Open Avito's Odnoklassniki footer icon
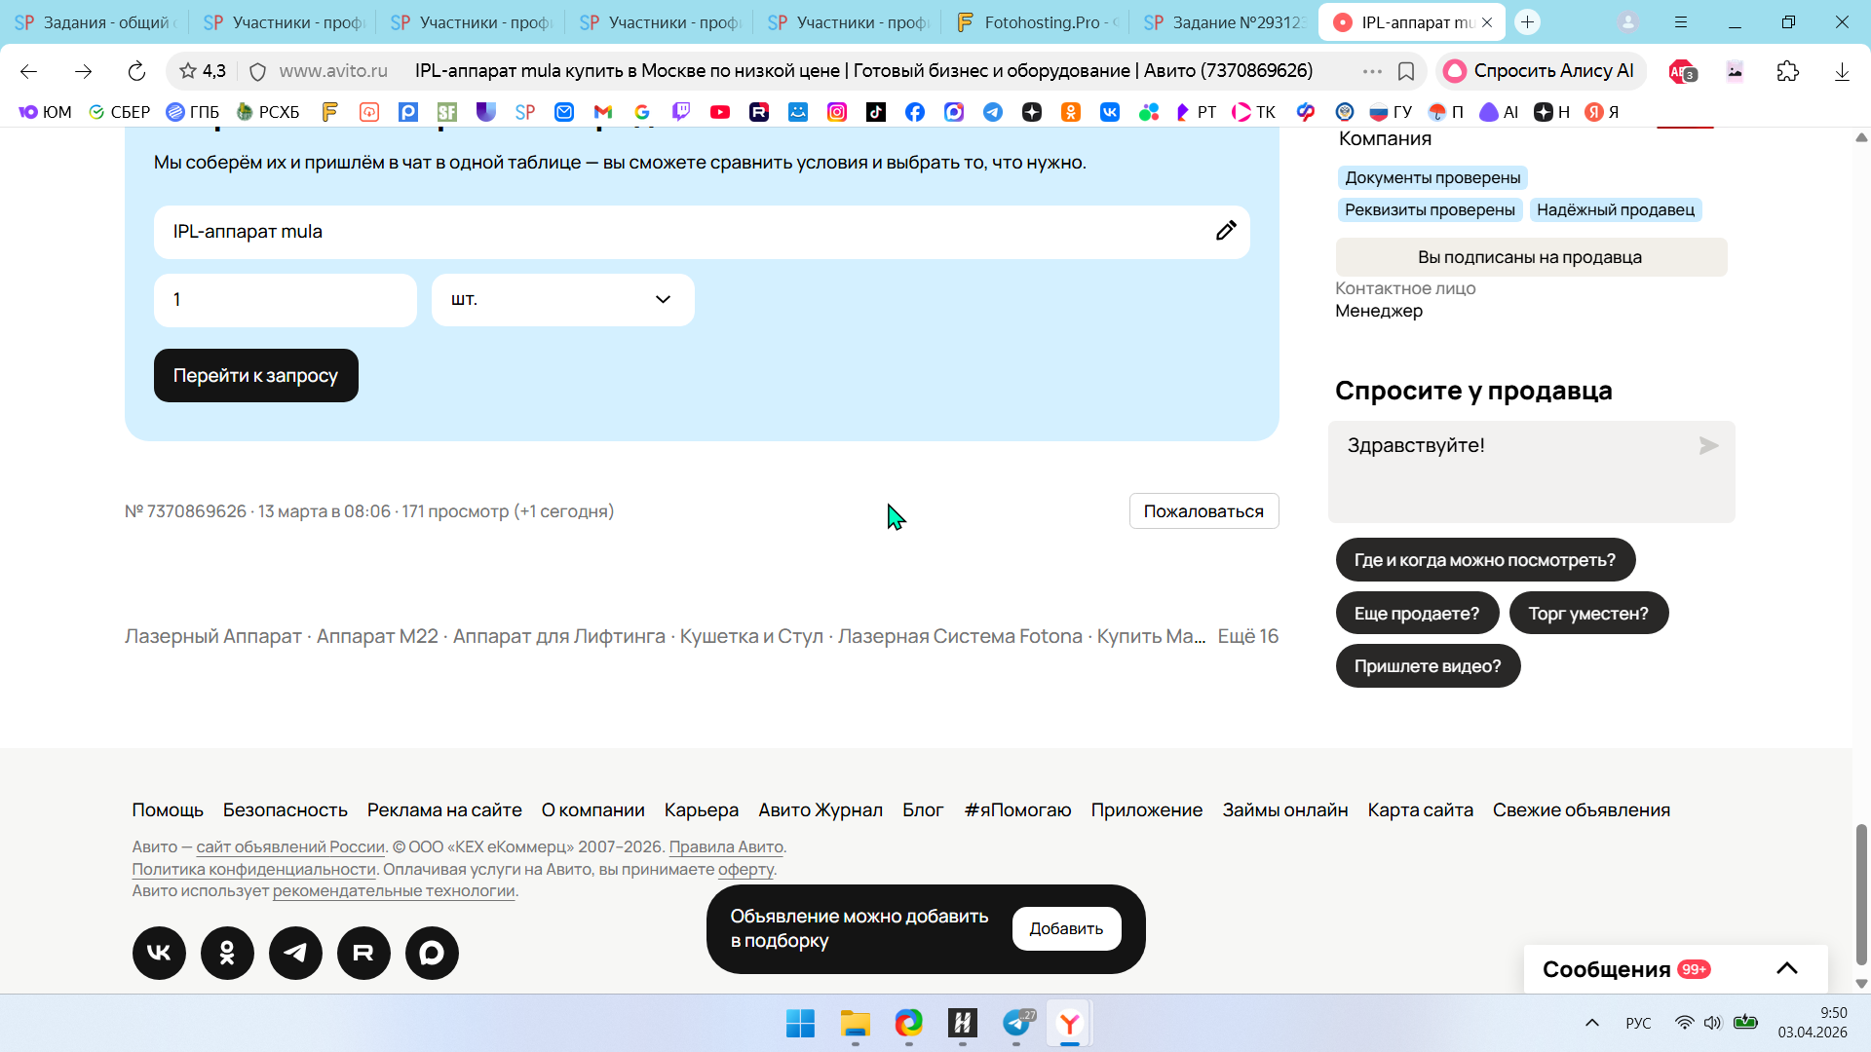This screenshot has height=1052, width=1871. pos(227,953)
